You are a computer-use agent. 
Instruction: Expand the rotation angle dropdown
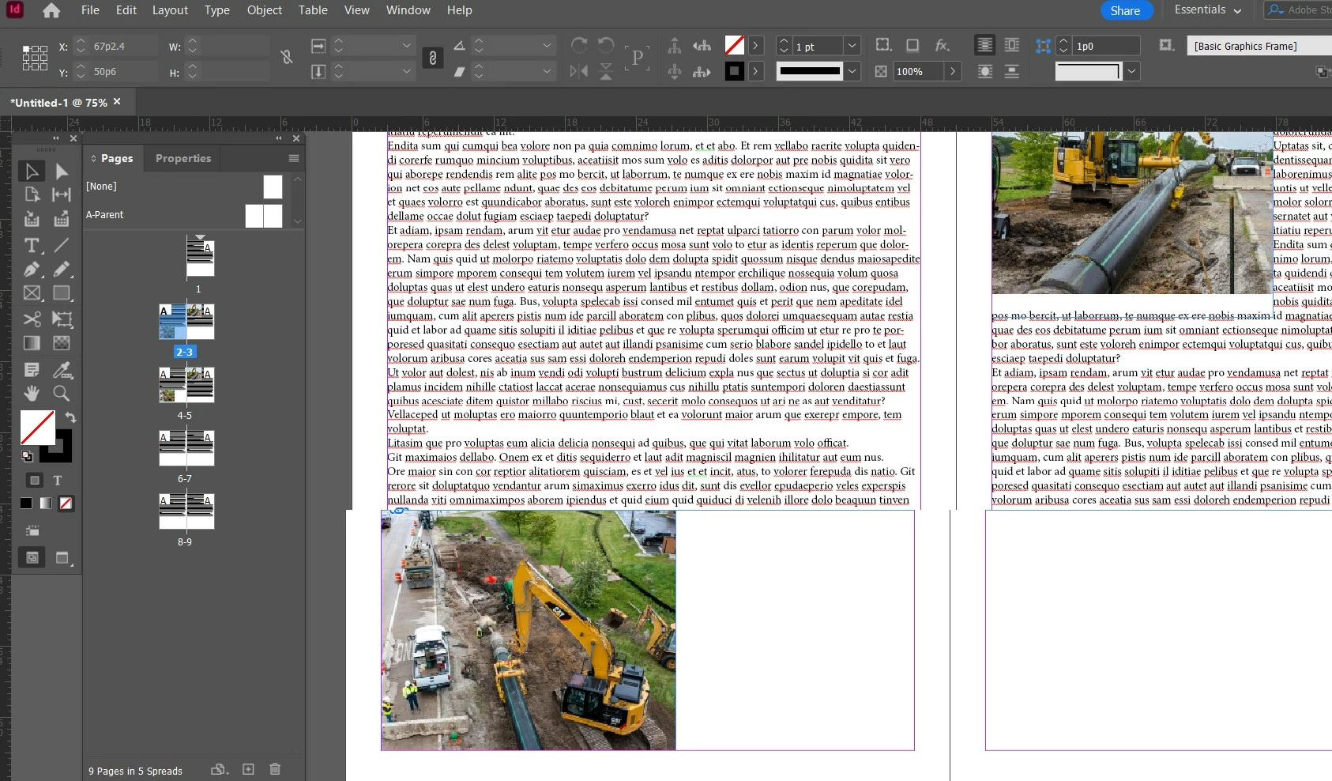click(x=546, y=46)
